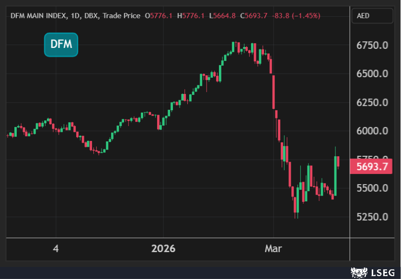
Task: Click the 5500.0 price axis label
Action: pyautogui.click(x=372, y=188)
